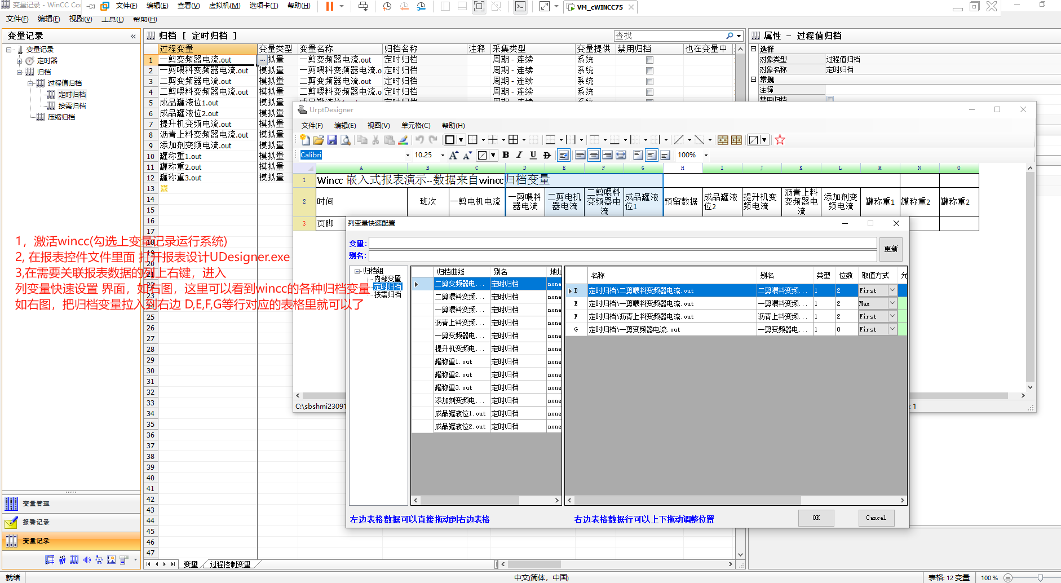This screenshot has height=583, width=1061.
Task: Click the VM pause button
Action: (330, 6)
